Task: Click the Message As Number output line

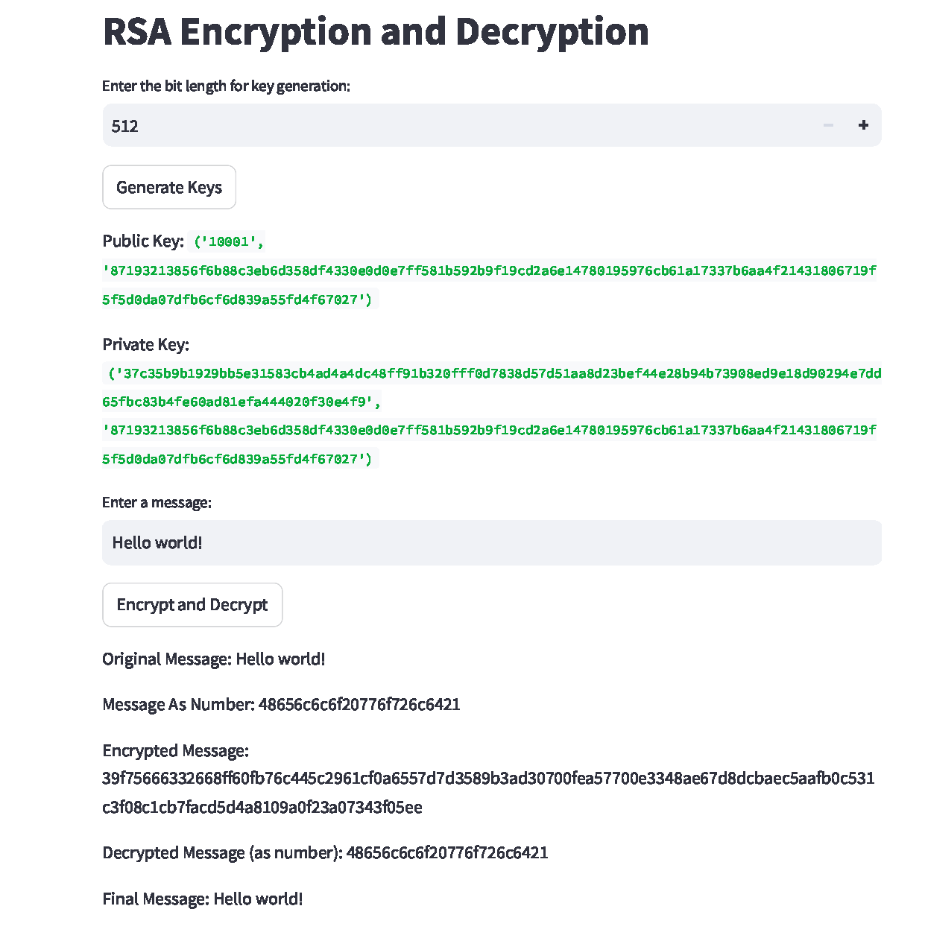Action: (x=281, y=704)
